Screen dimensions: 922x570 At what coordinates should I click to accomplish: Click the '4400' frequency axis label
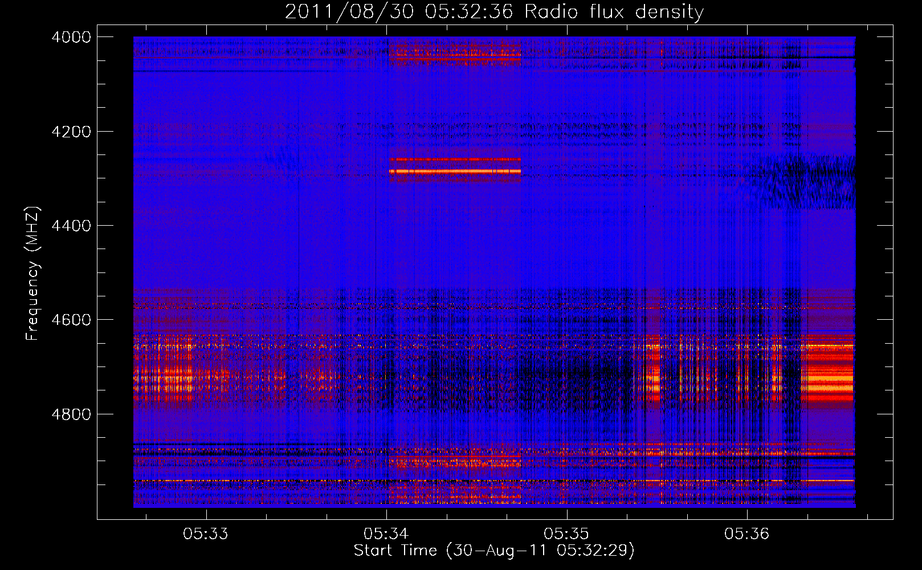[71, 226]
